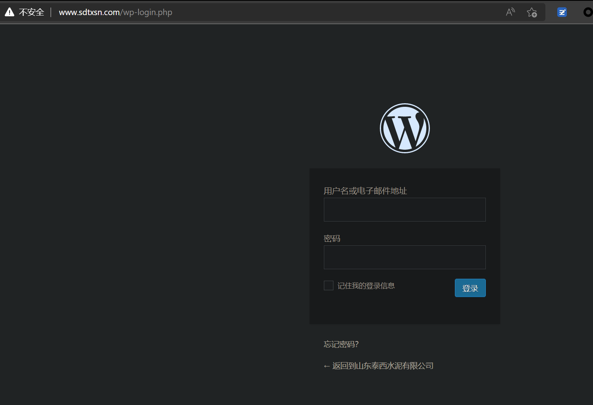The image size is (593, 405).
Task: Click the 用户名或电子邮件地址 label
Action: point(365,191)
